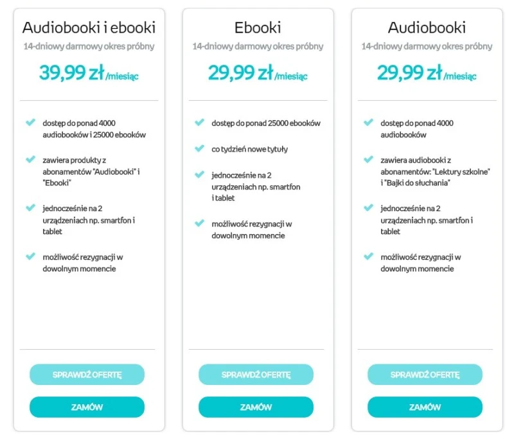Hit Zamów for the Ebooki plan
Viewport: 514px width, 435px height.
[x=256, y=407]
